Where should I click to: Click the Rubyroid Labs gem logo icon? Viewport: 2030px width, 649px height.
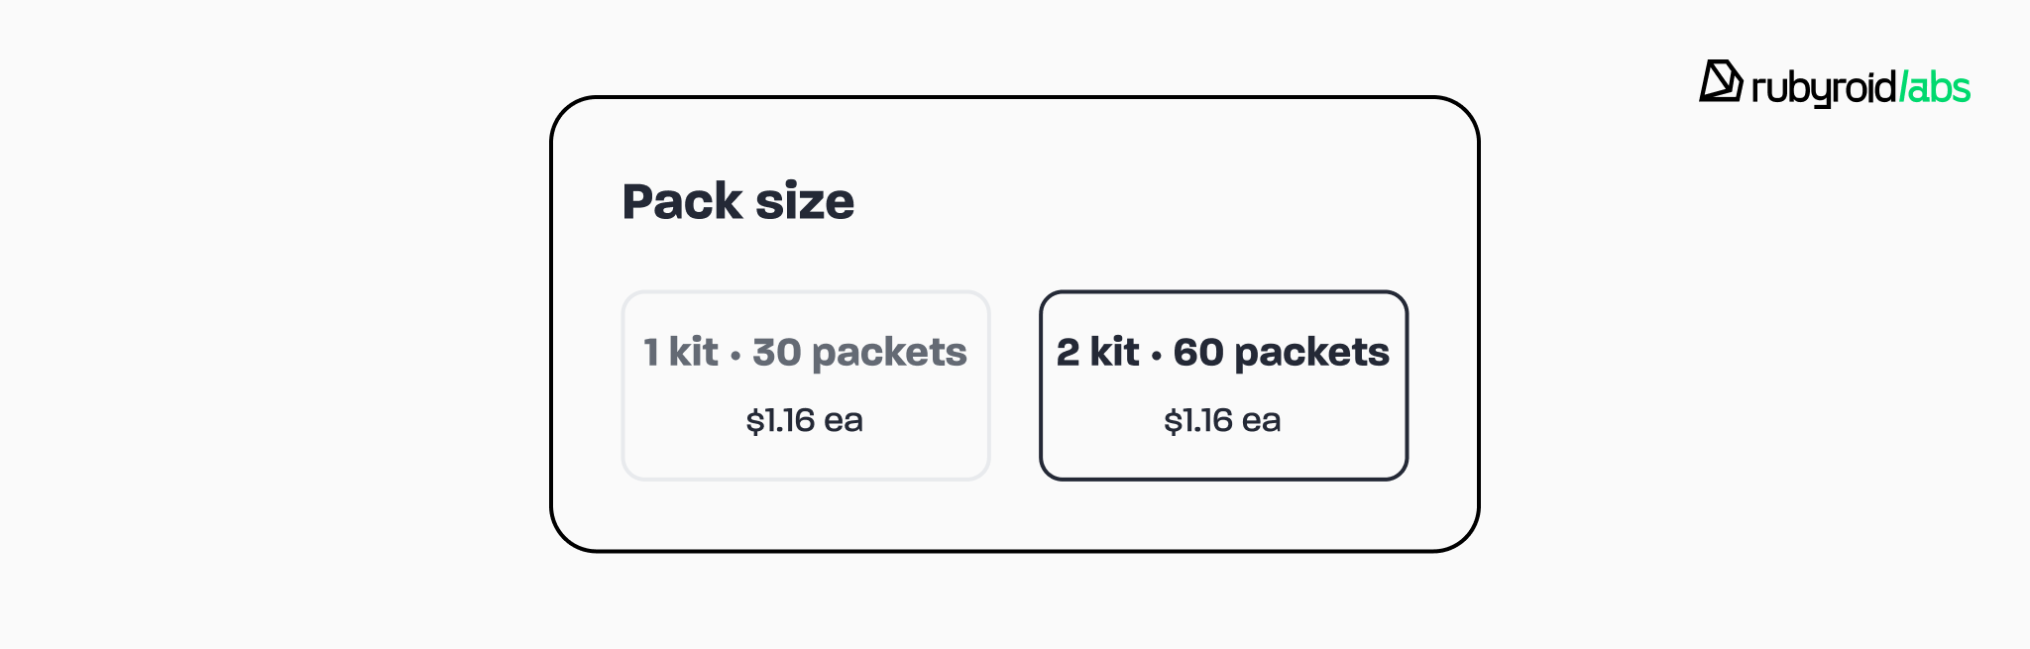click(1721, 81)
